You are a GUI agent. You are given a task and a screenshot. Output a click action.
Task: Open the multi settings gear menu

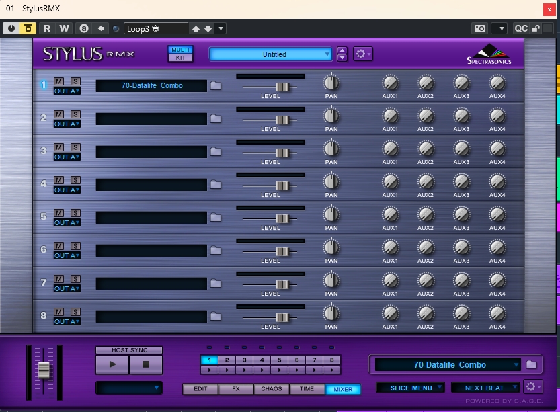click(363, 54)
